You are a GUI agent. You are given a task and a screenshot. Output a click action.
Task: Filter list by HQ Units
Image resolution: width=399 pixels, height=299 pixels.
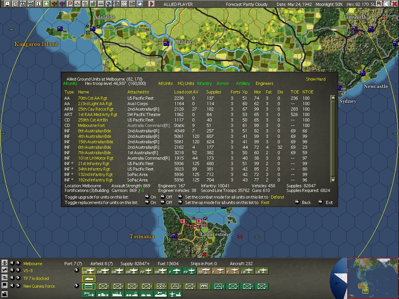pyautogui.click(x=186, y=83)
